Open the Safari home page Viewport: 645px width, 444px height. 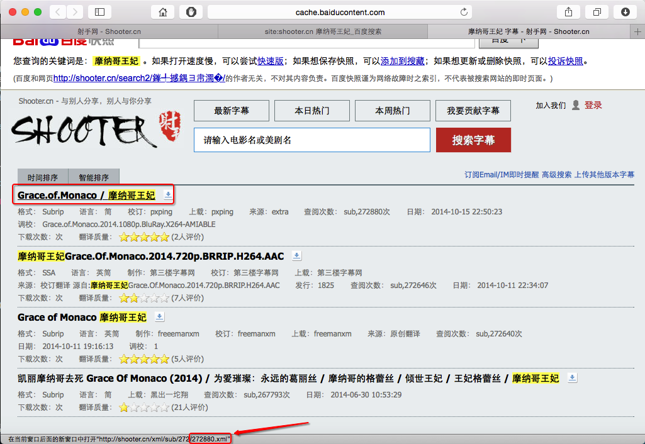[x=163, y=12]
